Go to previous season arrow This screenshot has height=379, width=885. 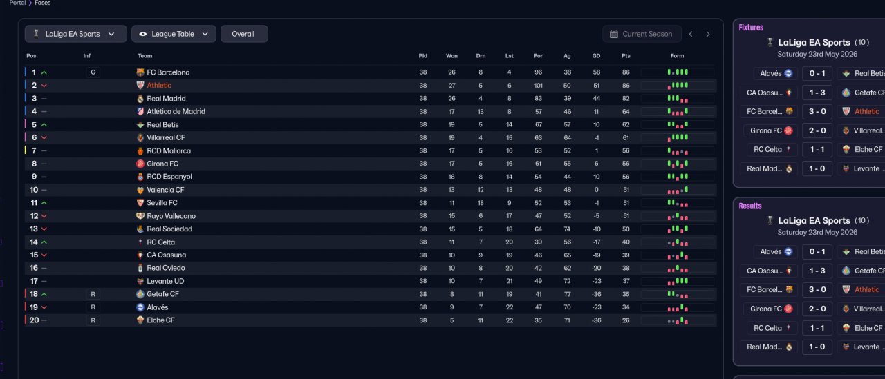tap(691, 34)
